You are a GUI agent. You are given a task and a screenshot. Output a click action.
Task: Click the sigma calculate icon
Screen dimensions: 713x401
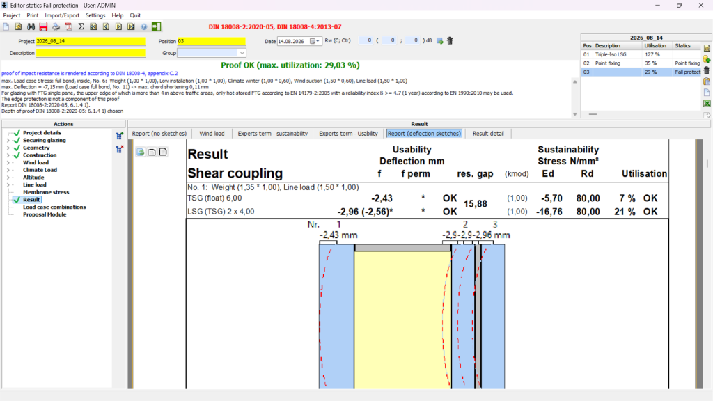[x=81, y=27]
